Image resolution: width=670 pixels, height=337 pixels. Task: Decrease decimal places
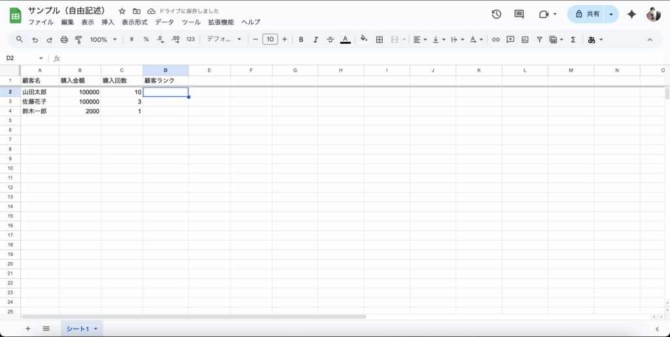161,39
